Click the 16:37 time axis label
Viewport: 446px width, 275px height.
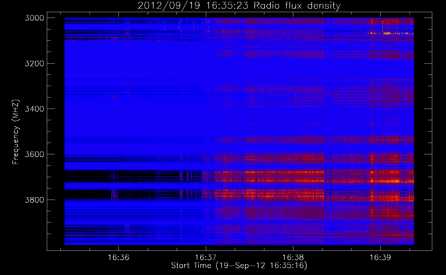click(206, 258)
